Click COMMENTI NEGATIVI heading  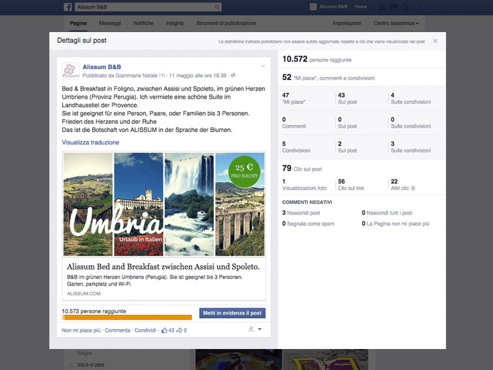[x=307, y=202]
